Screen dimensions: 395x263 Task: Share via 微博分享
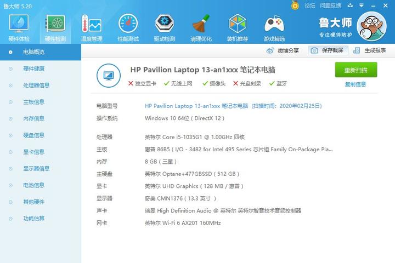tap(283, 50)
